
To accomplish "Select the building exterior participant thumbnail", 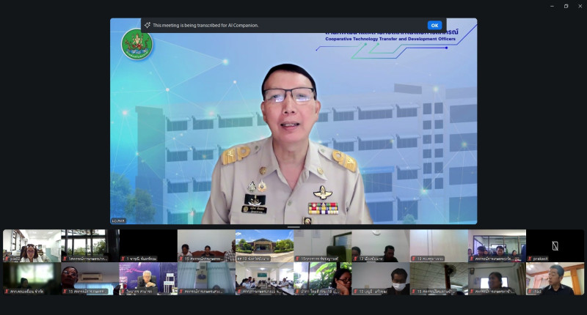I will click(x=264, y=244).
